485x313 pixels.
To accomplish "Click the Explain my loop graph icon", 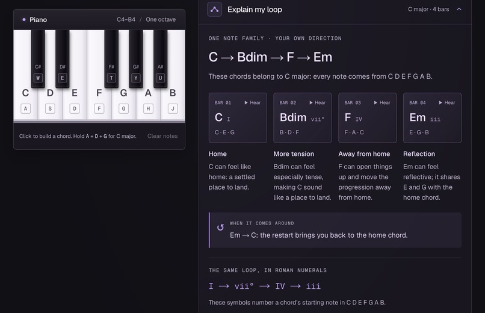I will pyautogui.click(x=214, y=9).
